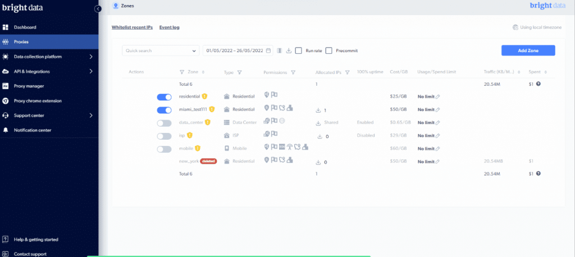
Task: Turn off the residential zone toggle
Action: (165, 97)
